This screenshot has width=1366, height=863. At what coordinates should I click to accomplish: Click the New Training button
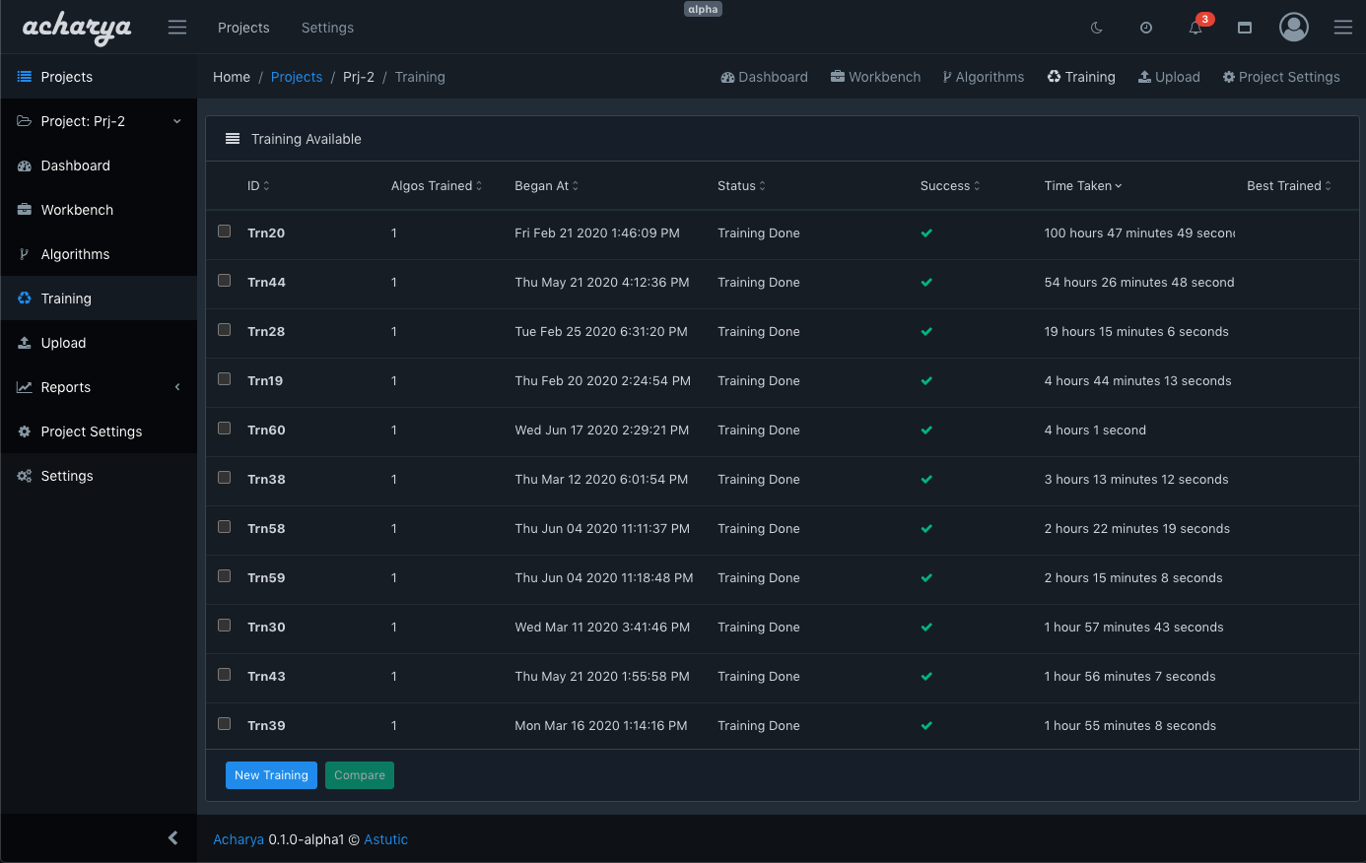coord(271,775)
